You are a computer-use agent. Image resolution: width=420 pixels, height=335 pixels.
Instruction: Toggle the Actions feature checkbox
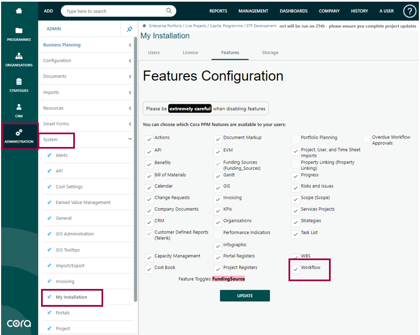(149, 139)
